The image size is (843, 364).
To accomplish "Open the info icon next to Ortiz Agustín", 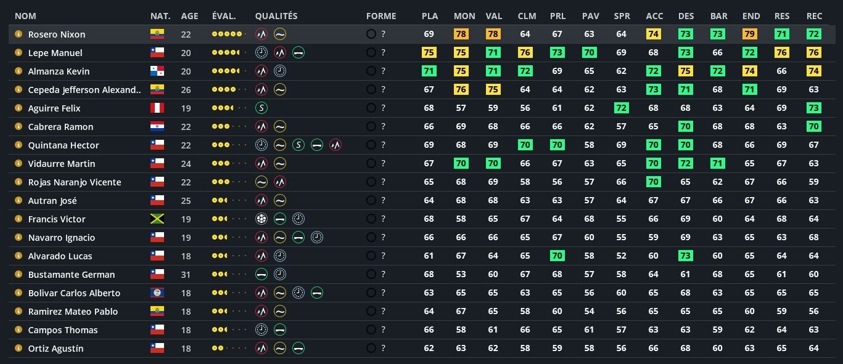I will coord(19,349).
